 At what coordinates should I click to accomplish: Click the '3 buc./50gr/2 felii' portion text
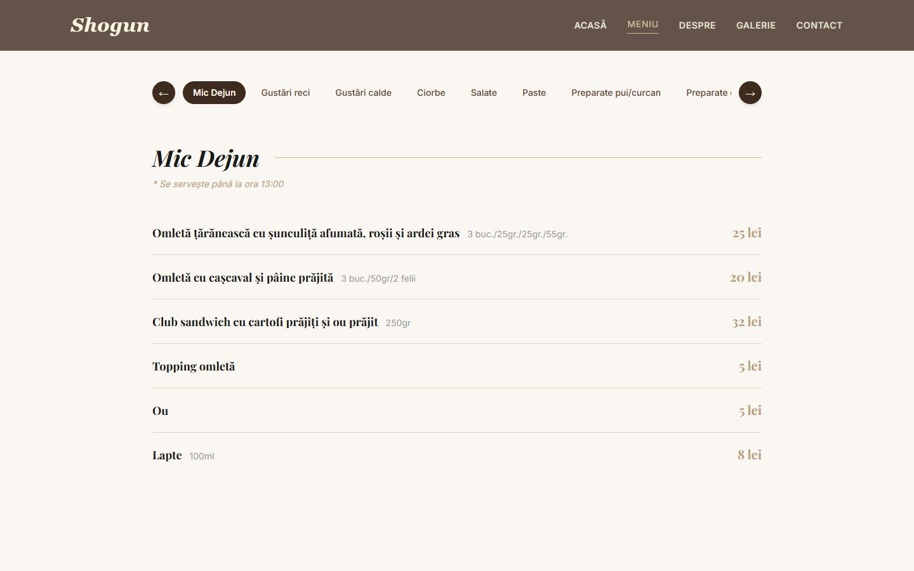pyautogui.click(x=378, y=279)
